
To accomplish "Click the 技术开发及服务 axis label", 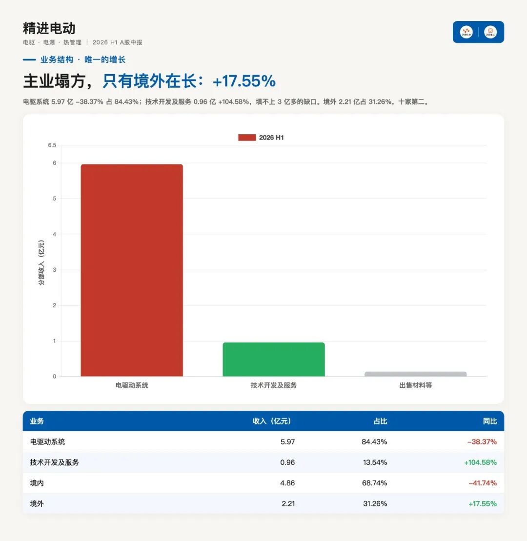I will point(274,385).
